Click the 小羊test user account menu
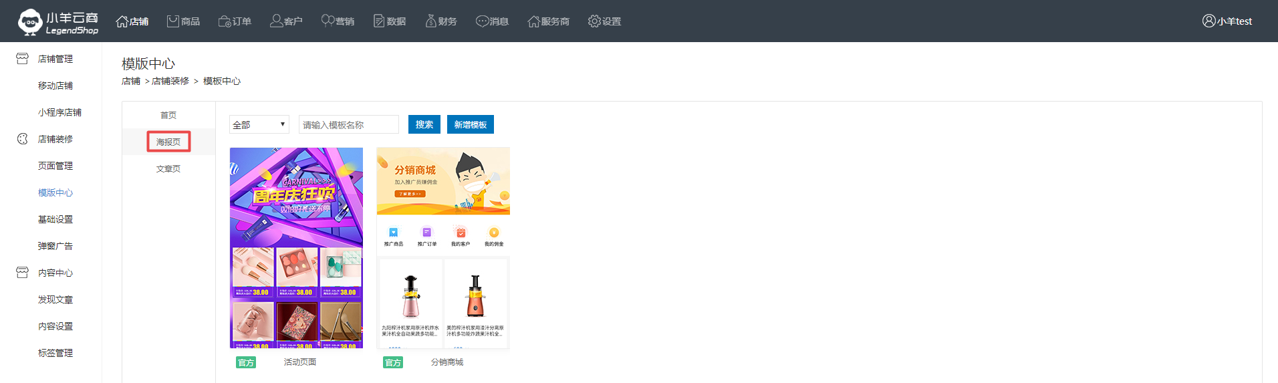The image size is (1278, 383). click(x=1227, y=21)
